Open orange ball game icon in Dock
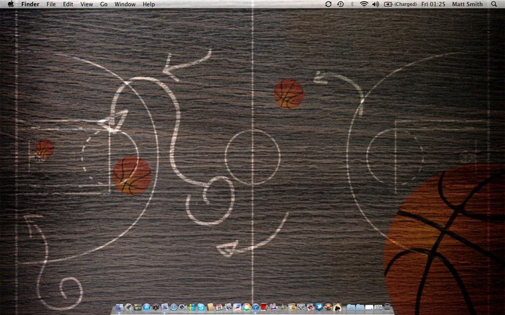This screenshot has width=505, height=315. coord(328,307)
